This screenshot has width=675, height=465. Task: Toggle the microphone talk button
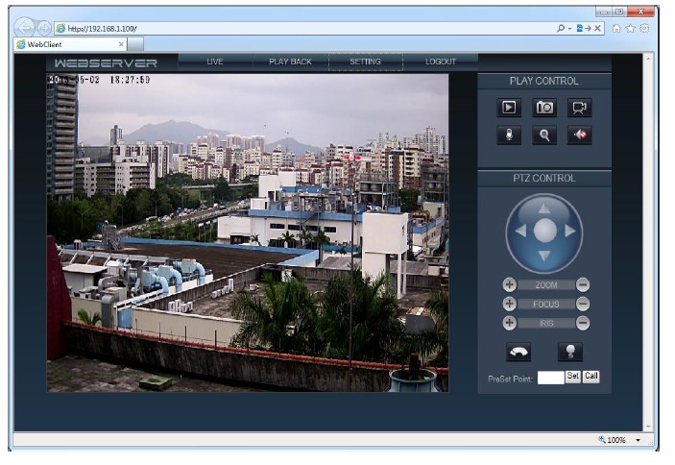click(509, 135)
